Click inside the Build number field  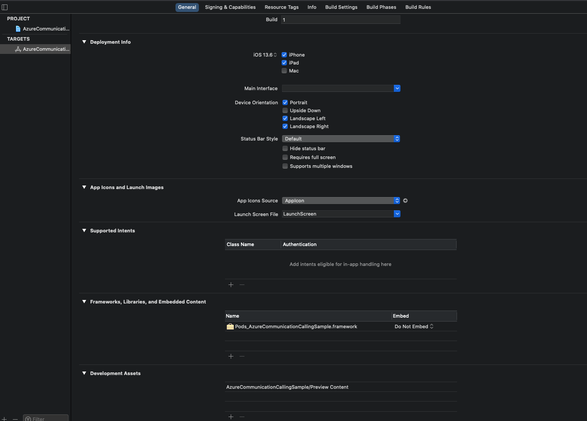coord(340,19)
